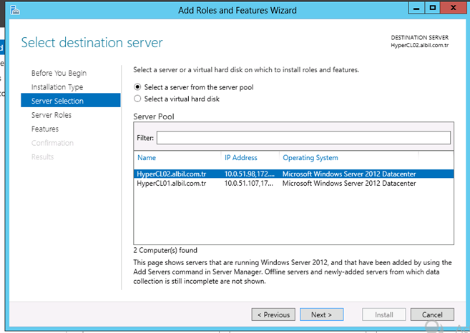Viewport: 470px width, 333px height.
Task: Minimize the Add Roles and Features Wizard
Action: 416,8
